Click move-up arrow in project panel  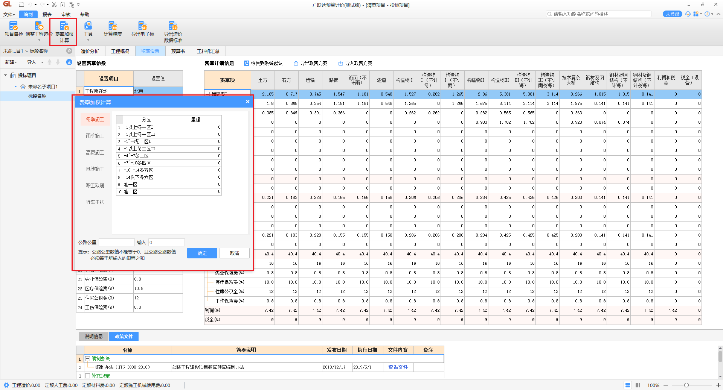point(49,62)
